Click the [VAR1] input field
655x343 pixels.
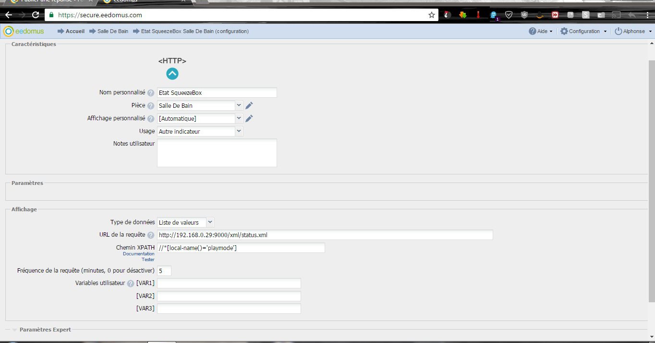(229, 283)
